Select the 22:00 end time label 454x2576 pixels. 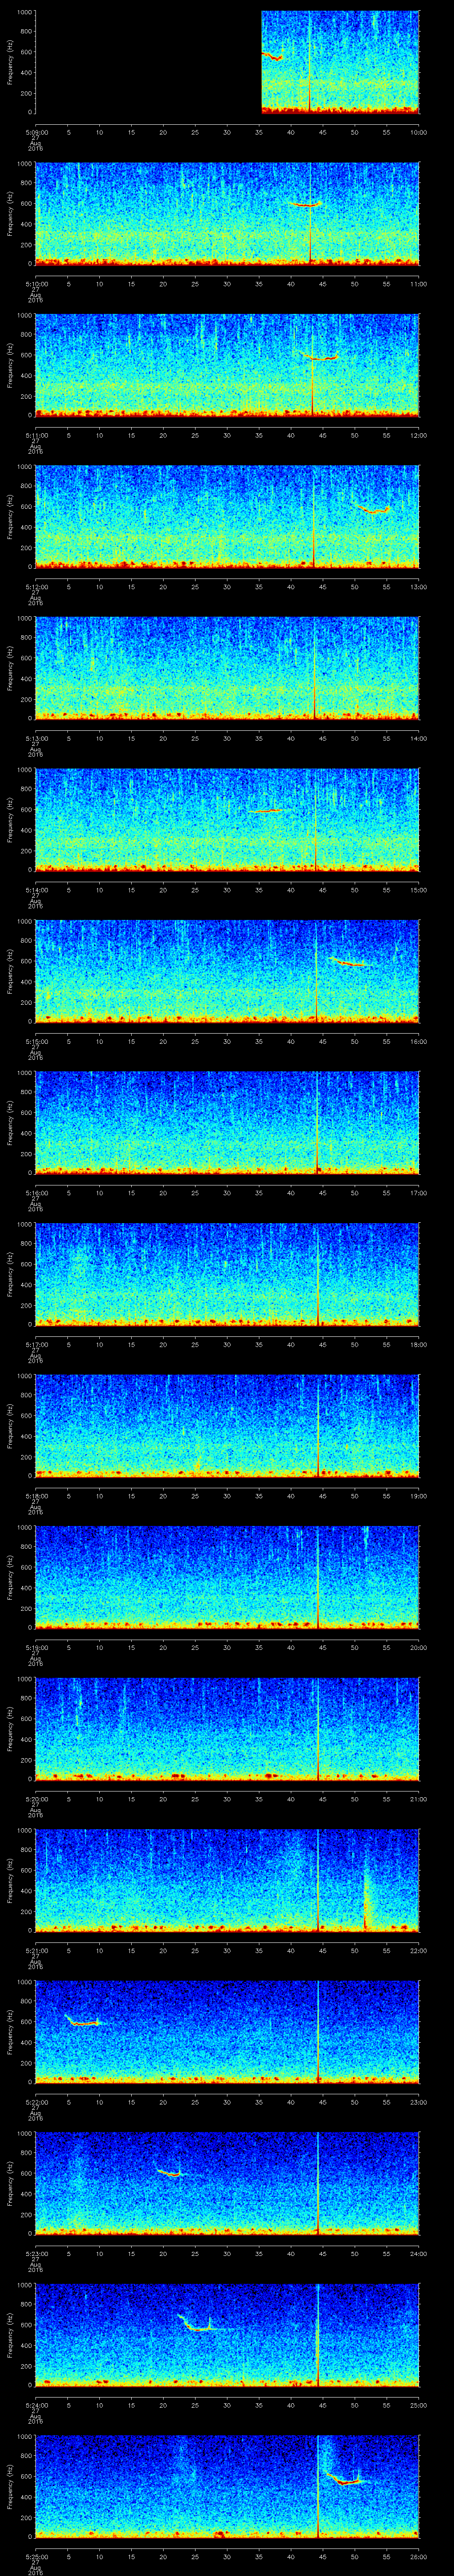pyautogui.click(x=418, y=1950)
